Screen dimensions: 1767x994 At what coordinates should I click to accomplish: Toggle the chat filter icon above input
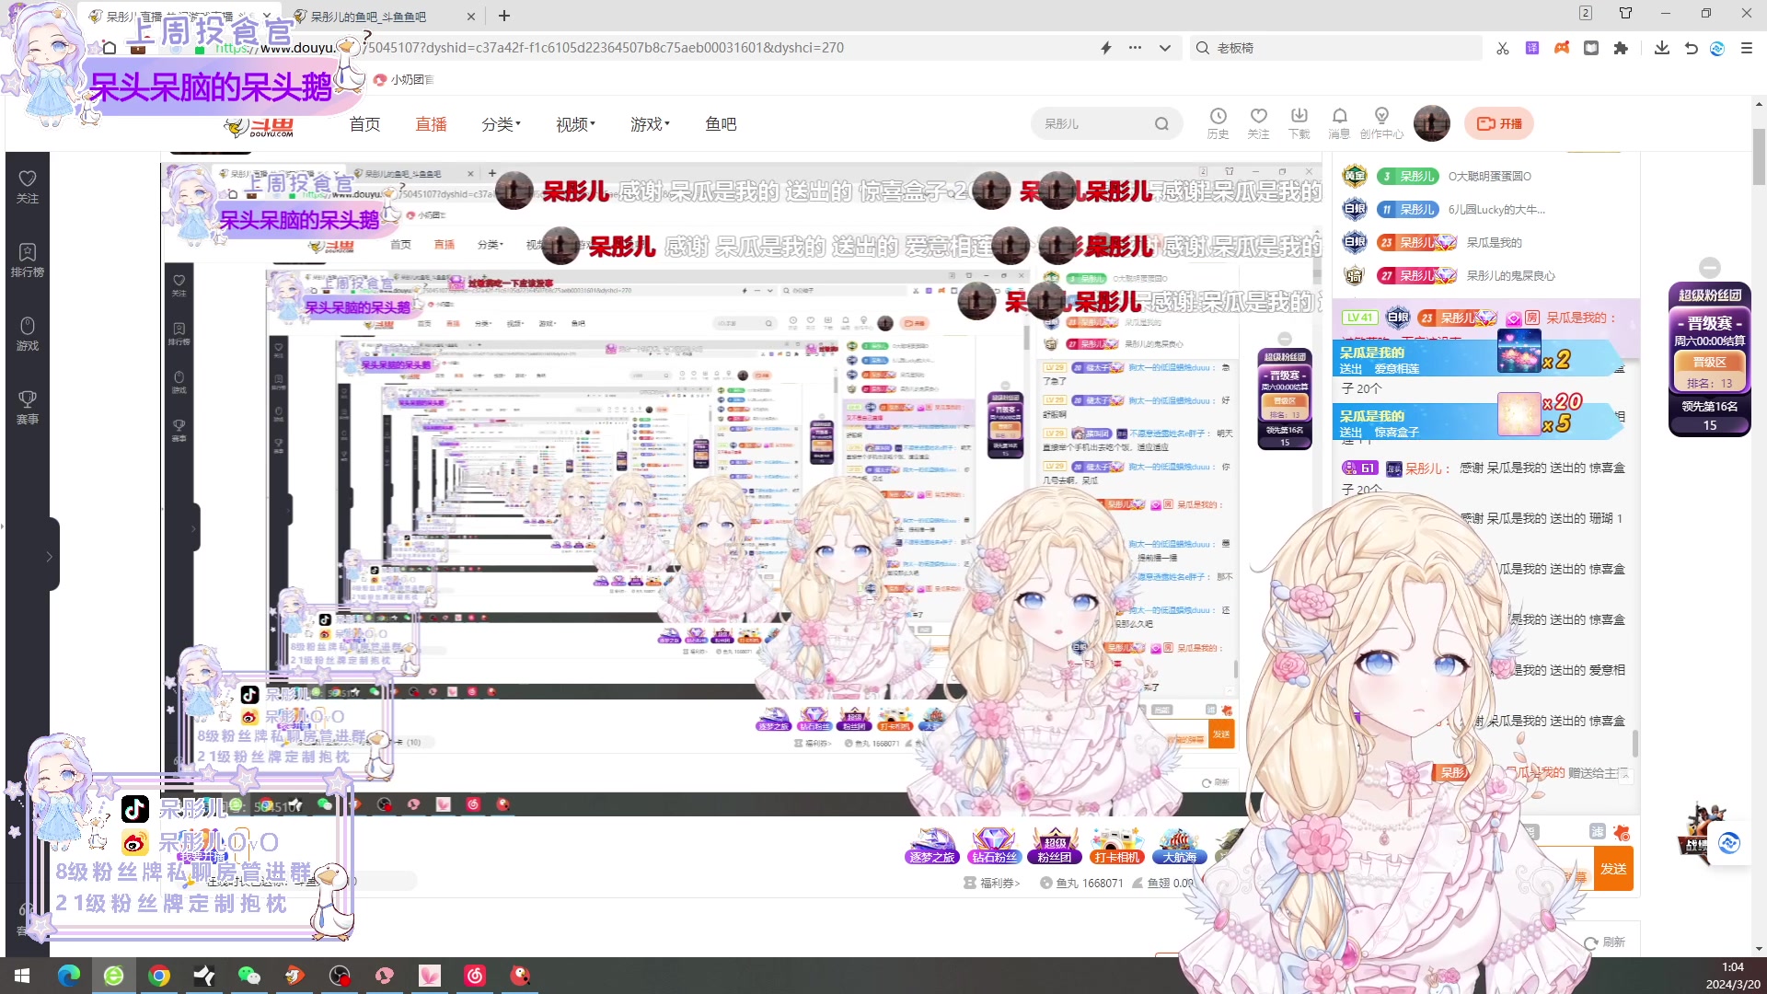1597,831
